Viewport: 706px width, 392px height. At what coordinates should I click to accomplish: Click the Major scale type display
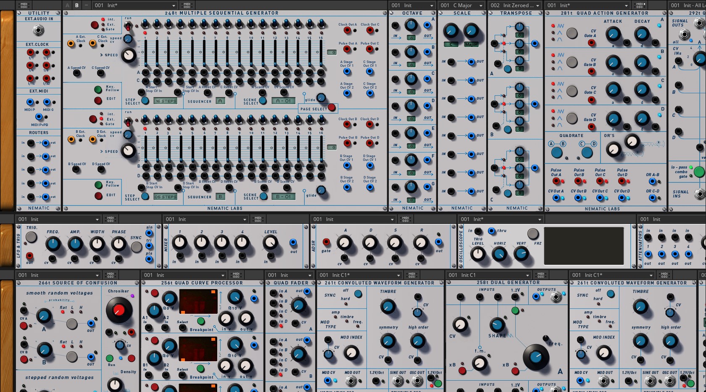[x=471, y=45]
